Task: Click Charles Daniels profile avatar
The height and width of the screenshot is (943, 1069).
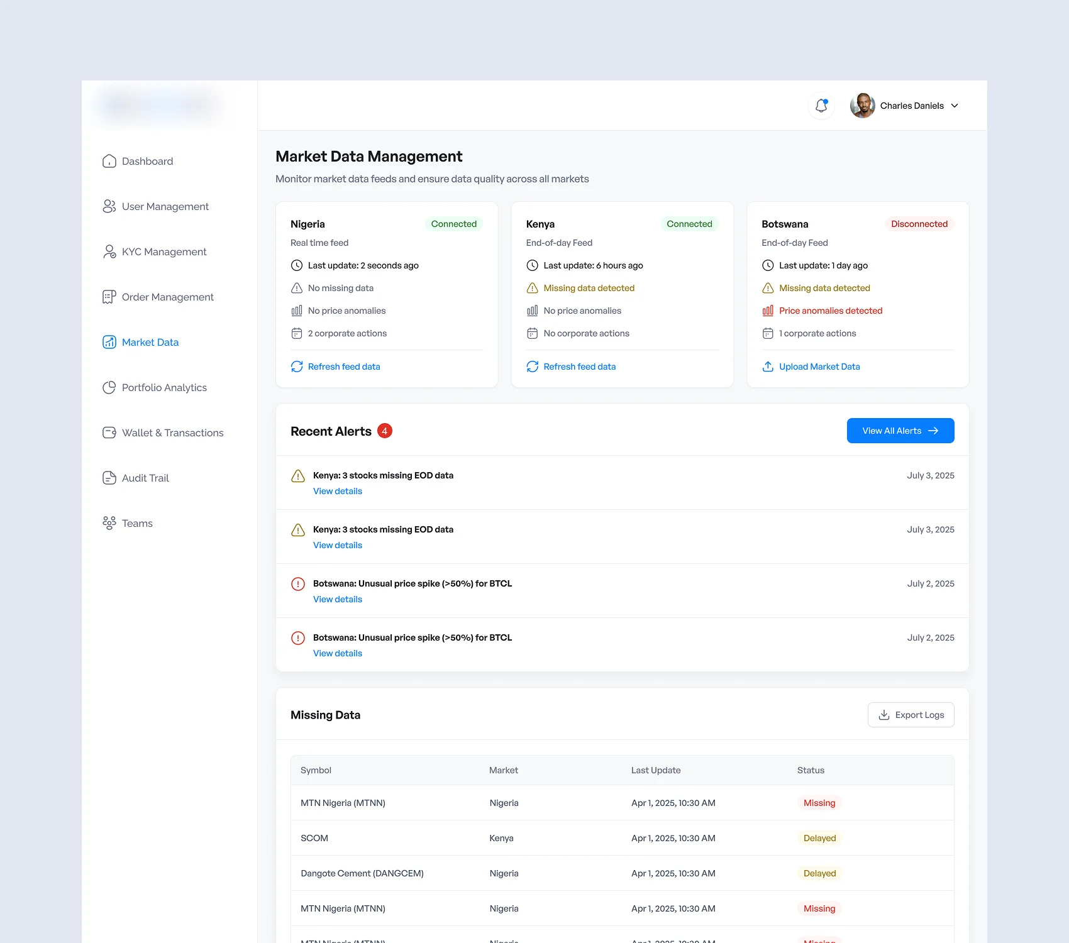Action: (862, 106)
